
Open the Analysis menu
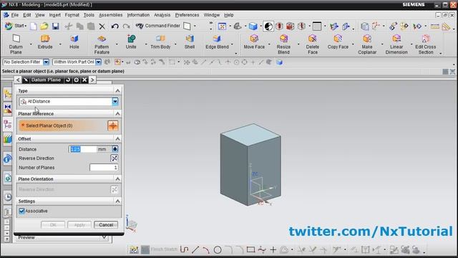[x=162, y=15]
